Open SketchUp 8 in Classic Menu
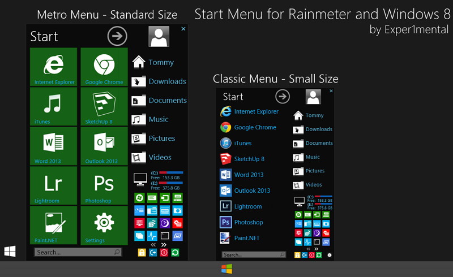 [242, 159]
